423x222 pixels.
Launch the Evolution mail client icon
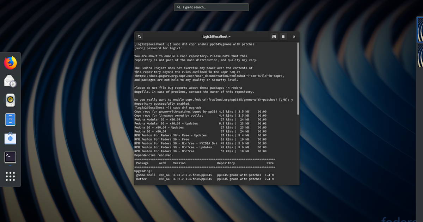(10, 81)
